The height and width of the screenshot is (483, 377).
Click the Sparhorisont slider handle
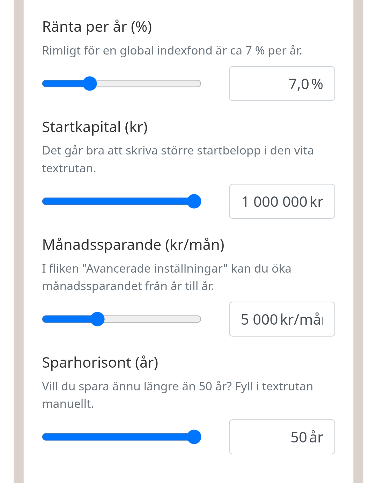tap(194, 437)
